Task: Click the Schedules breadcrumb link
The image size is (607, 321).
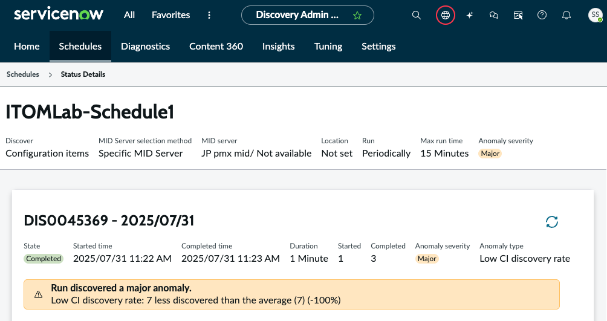Action: 23,74
